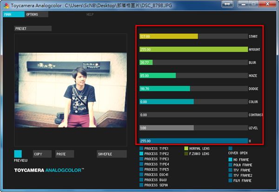Click the Toycamera app icon in title bar
Viewport: 279px width, 192px height.
(x=7, y=6)
